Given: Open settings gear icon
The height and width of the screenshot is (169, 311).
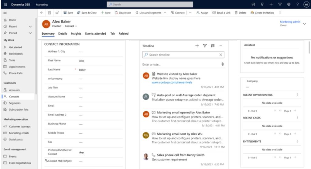Looking at the screenshot, I should 289,4.
